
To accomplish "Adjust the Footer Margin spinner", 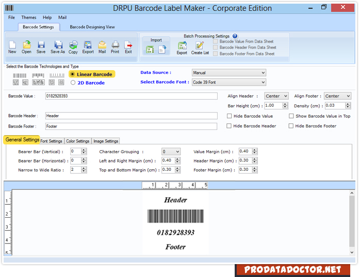I will click(255, 170).
